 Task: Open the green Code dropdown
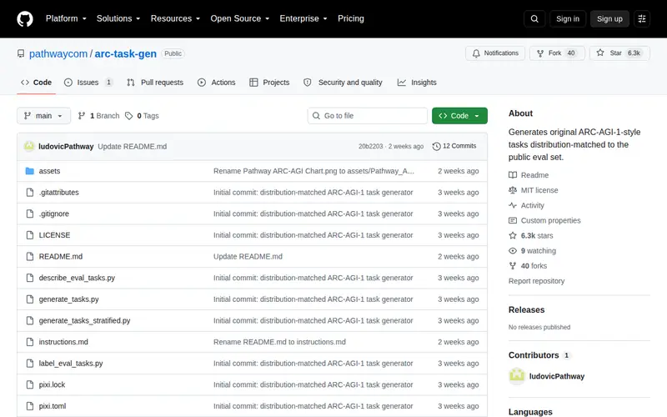pos(459,116)
